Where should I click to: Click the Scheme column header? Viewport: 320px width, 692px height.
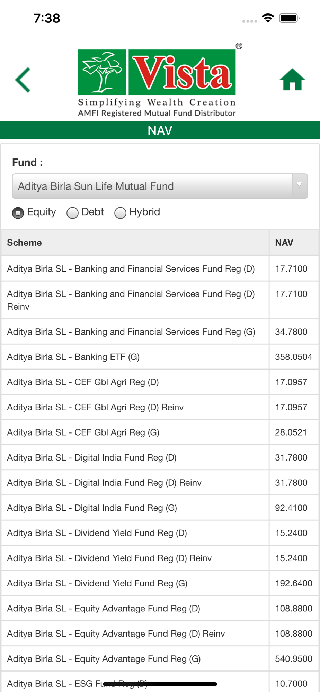coord(24,243)
